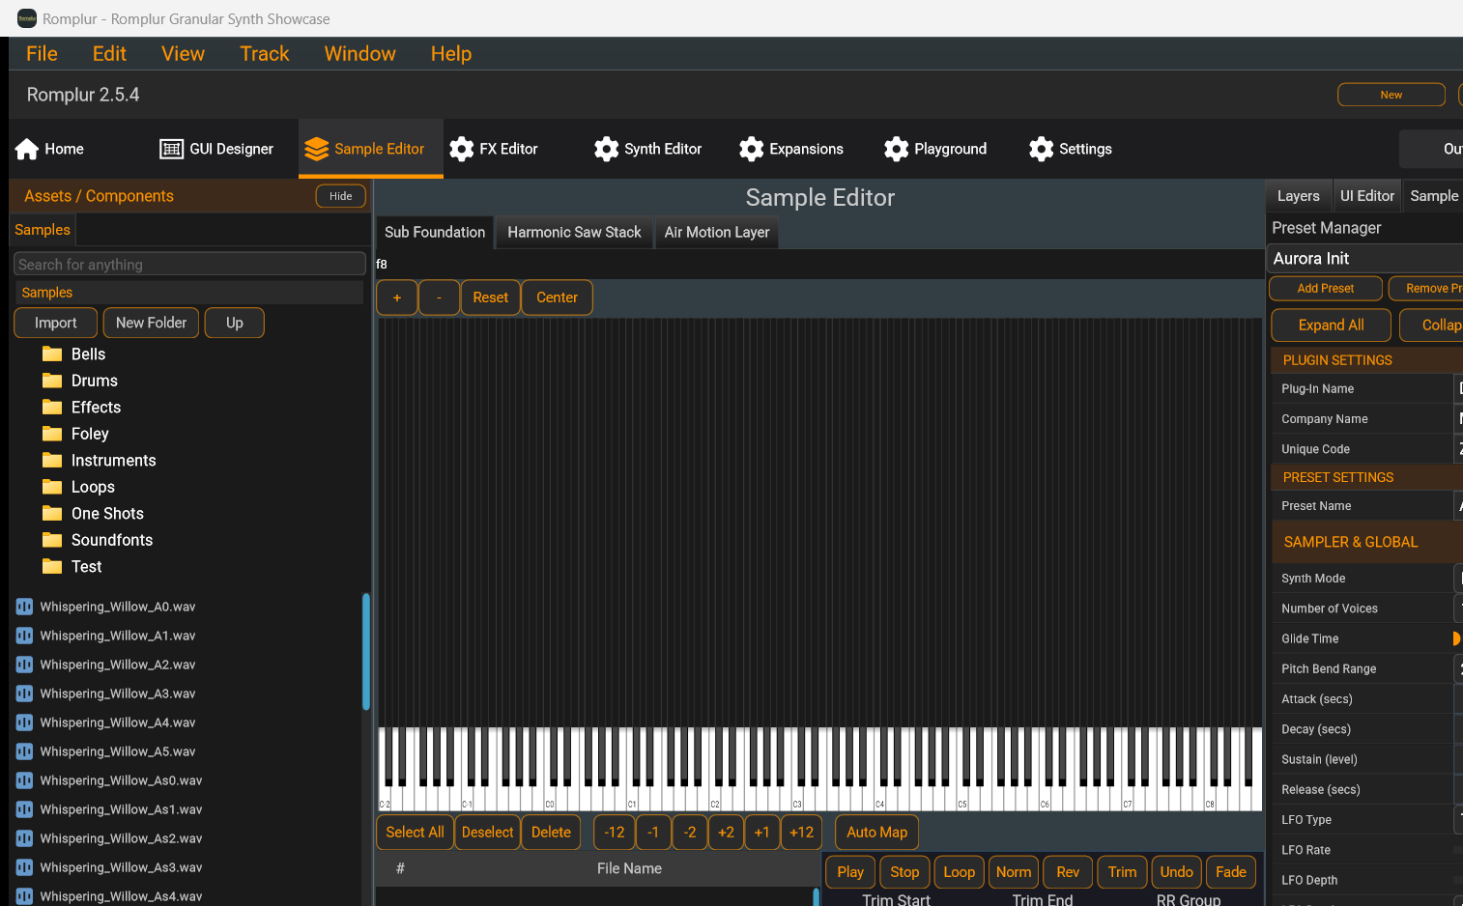Open the Bells folder icon
Viewport: 1463px width, 906px height.
tap(52, 354)
